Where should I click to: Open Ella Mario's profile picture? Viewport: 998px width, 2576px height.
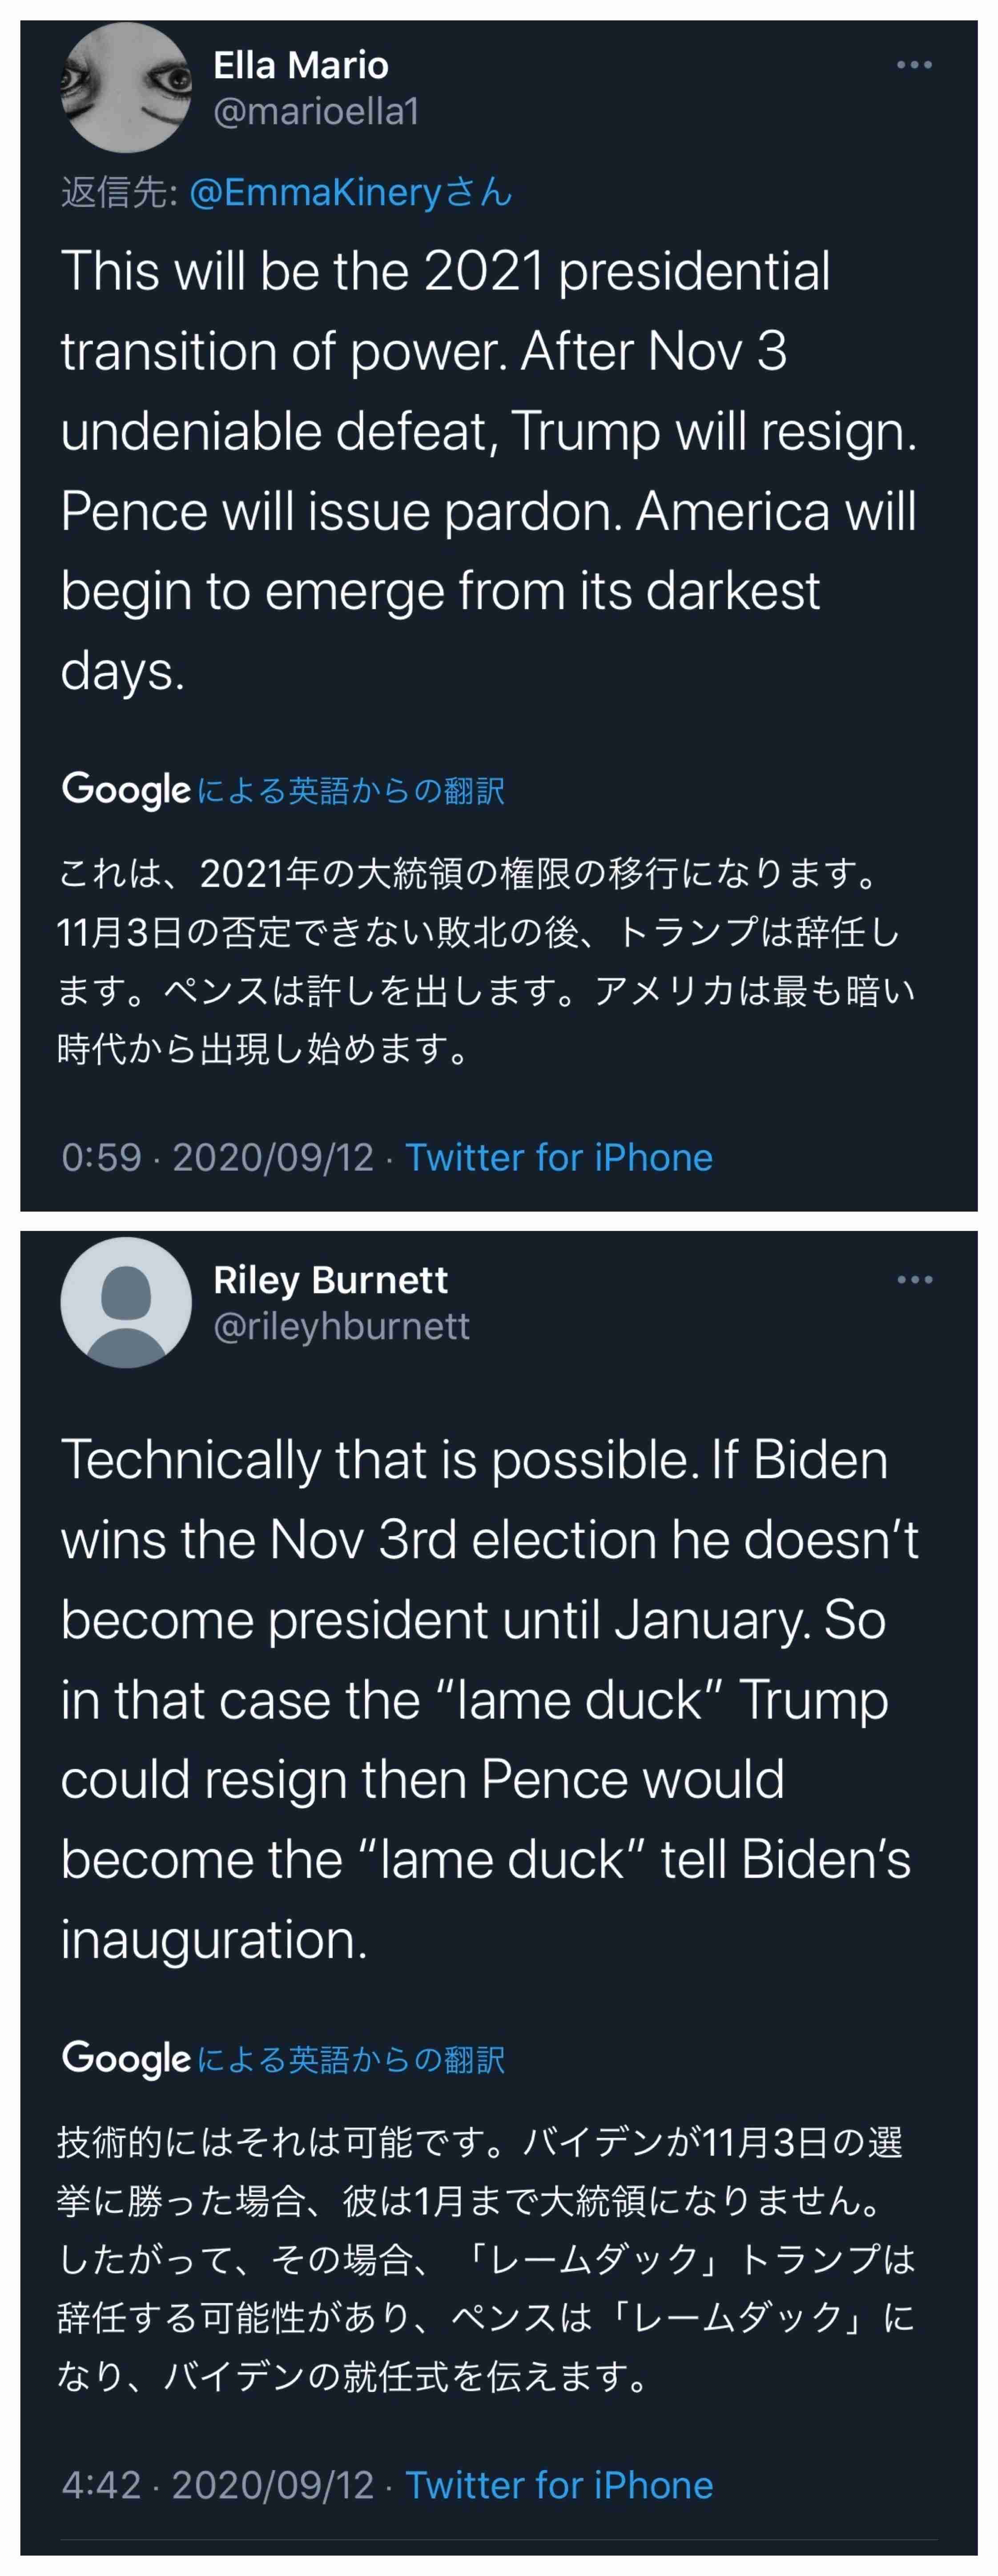click(x=126, y=87)
